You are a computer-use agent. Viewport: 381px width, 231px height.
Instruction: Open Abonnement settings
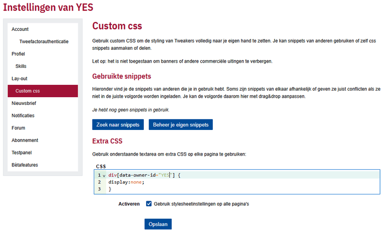25,140
